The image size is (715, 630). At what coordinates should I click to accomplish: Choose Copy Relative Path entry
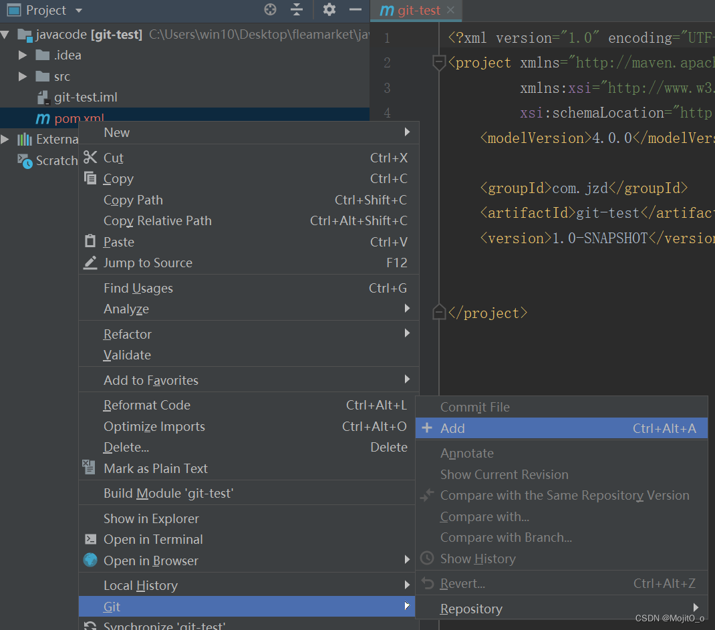point(249,220)
